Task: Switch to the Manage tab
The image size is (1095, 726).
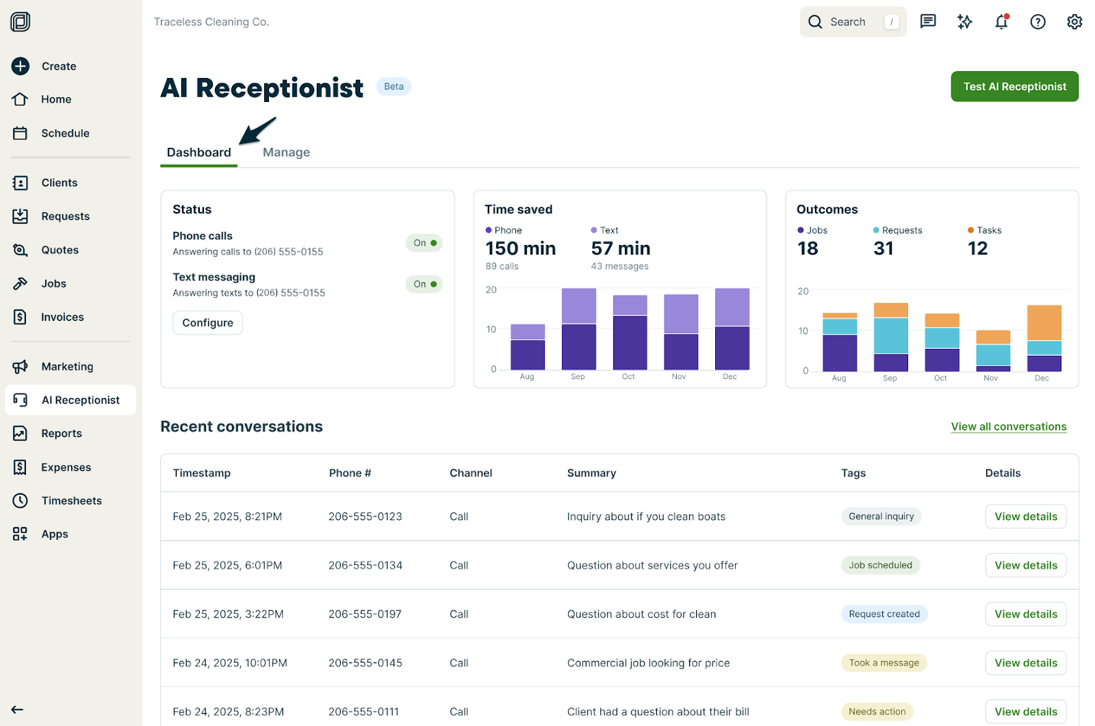Action: (286, 153)
